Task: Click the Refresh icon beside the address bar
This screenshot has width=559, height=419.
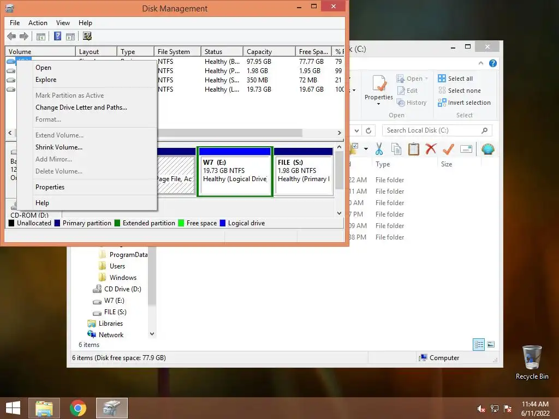Action: (368, 131)
